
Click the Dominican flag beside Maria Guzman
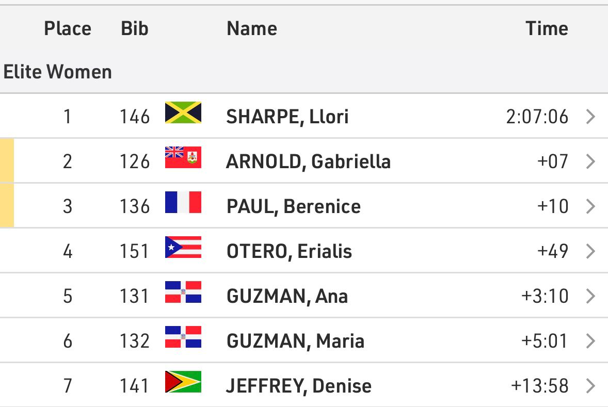(183, 337)
